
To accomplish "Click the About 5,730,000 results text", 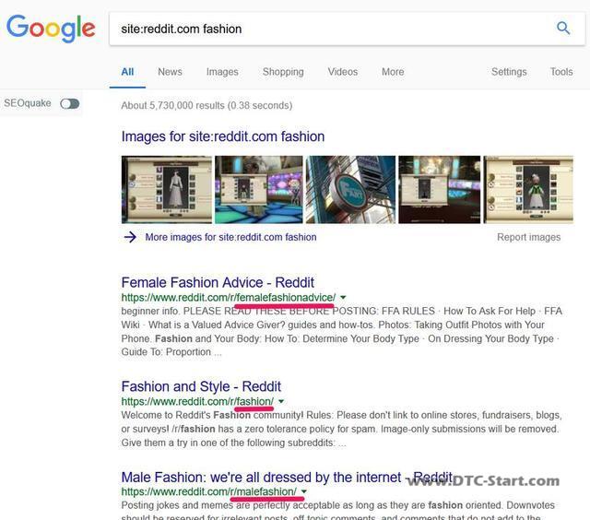I will [x=206, y=105].
